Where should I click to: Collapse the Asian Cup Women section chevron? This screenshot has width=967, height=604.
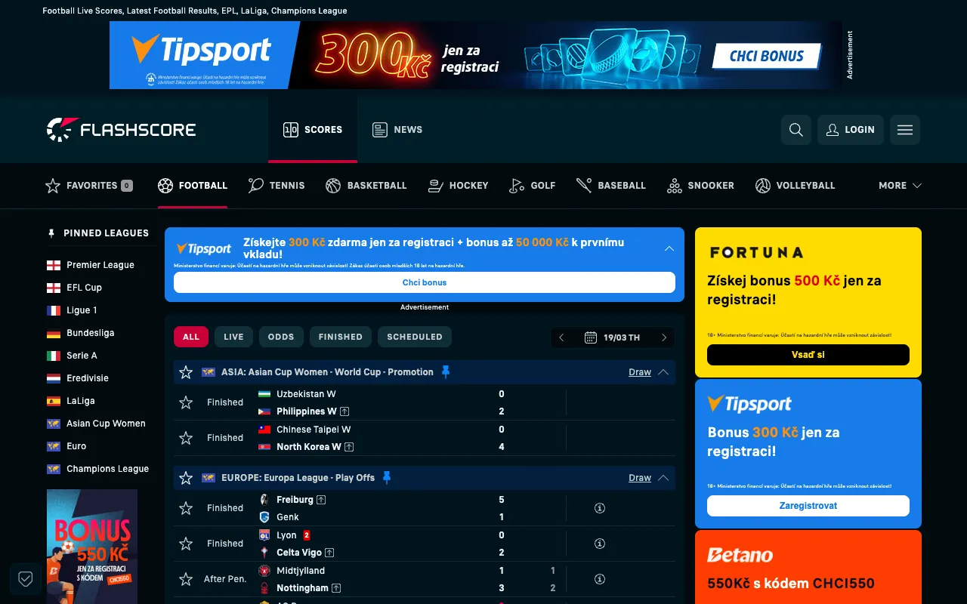[x=663, y=372]
